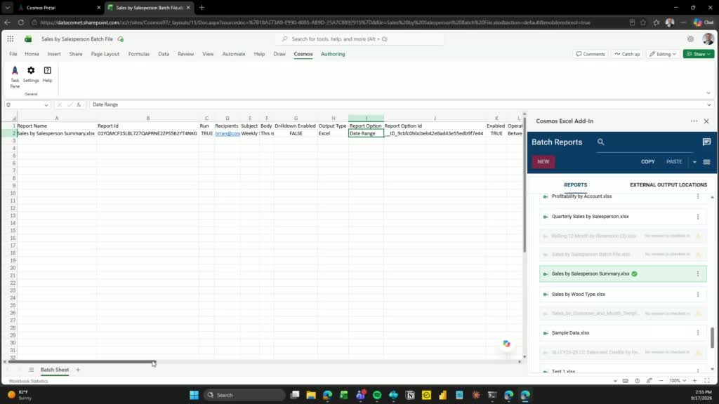The width and height of the screenshot is (719, 404).
Task: Open the hamburger menu in Batch Reports
Action: click(706, 162)
